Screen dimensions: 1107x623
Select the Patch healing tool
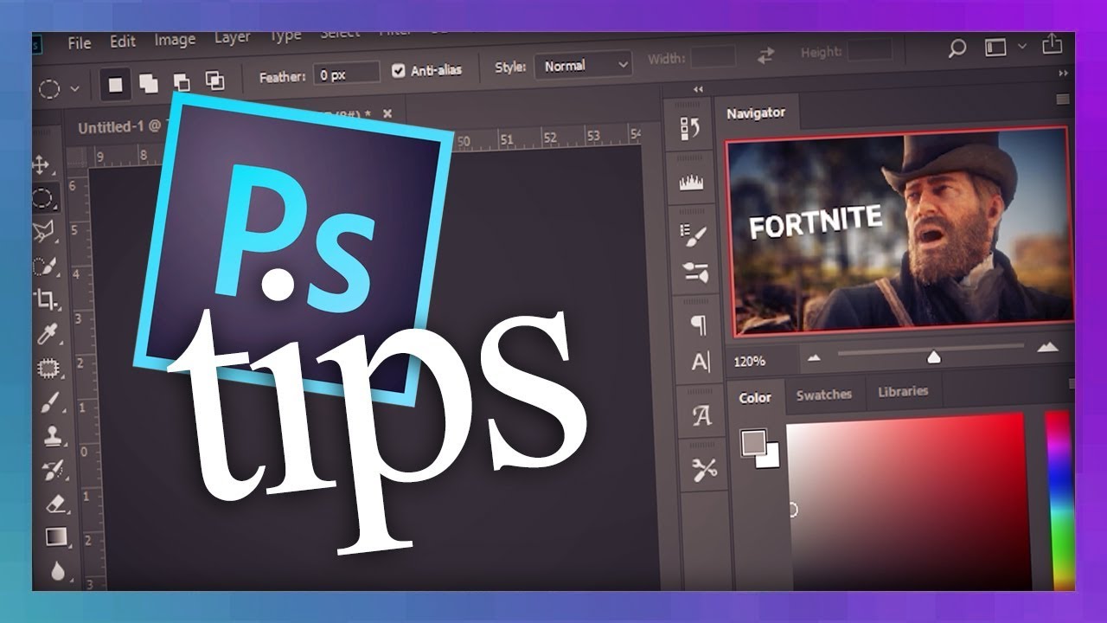(48, 369)
